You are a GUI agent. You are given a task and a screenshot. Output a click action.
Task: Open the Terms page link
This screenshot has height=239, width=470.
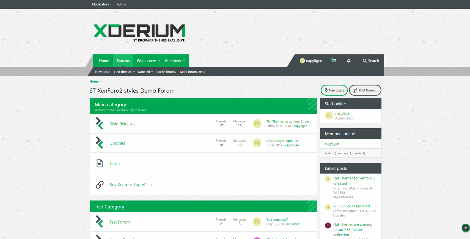click(115, 163)
